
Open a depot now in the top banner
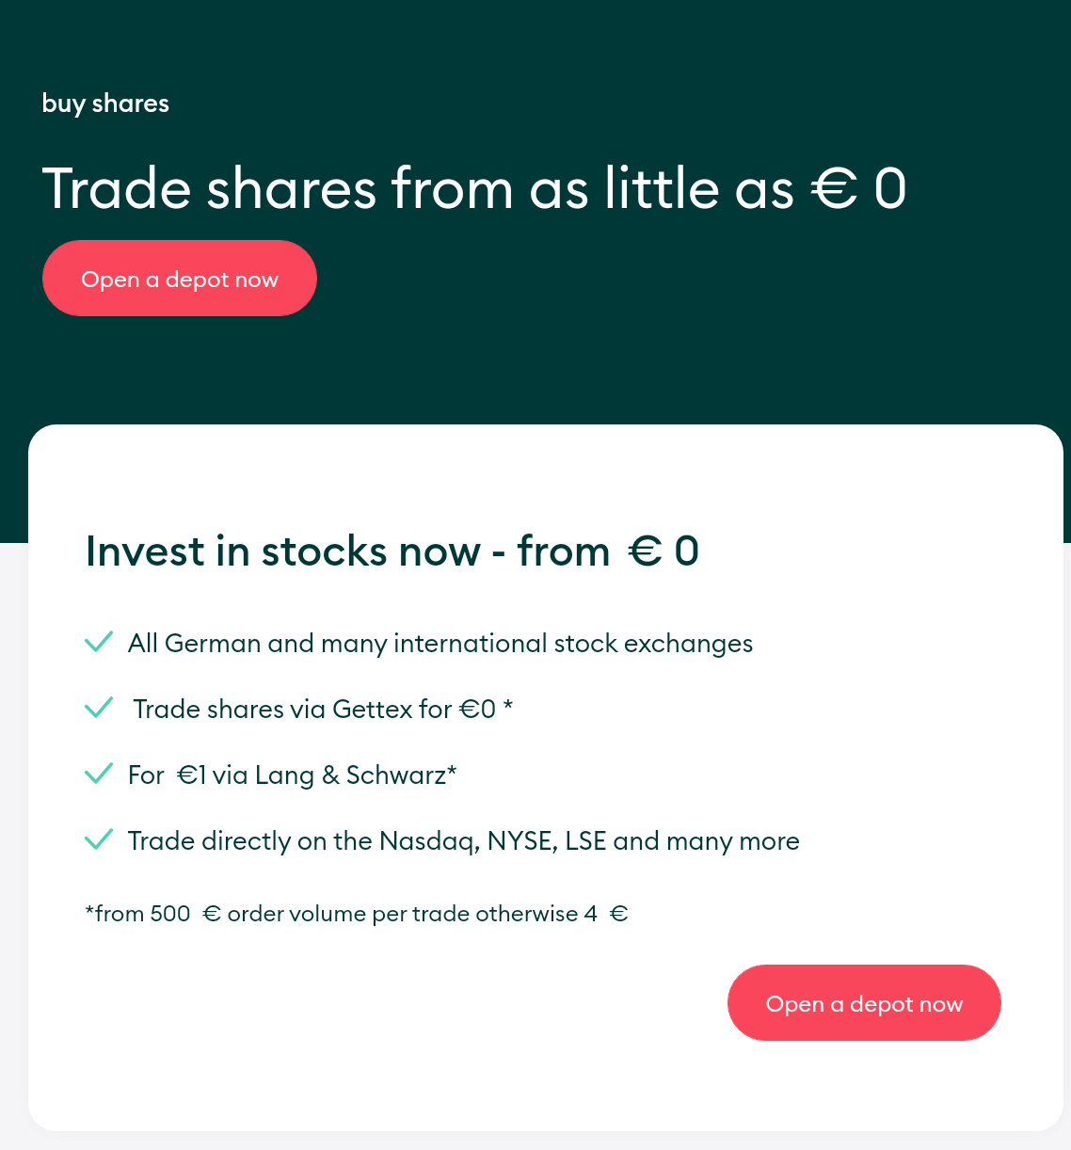pos(180,279)
